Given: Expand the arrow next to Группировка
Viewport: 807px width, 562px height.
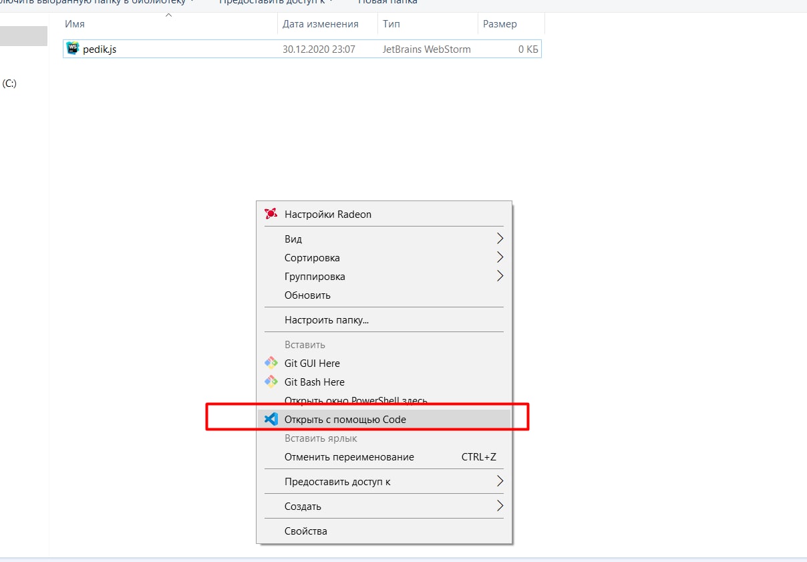Looking at the screenshot, I should tap(500, 276).
